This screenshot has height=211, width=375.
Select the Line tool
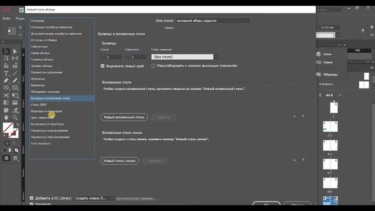(x=15, y=73)
